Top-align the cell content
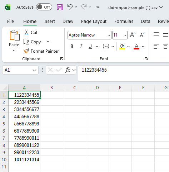Image resolution: width=169 pixels, height=172 pixels. pyautogui.click(x=156, y=34)
